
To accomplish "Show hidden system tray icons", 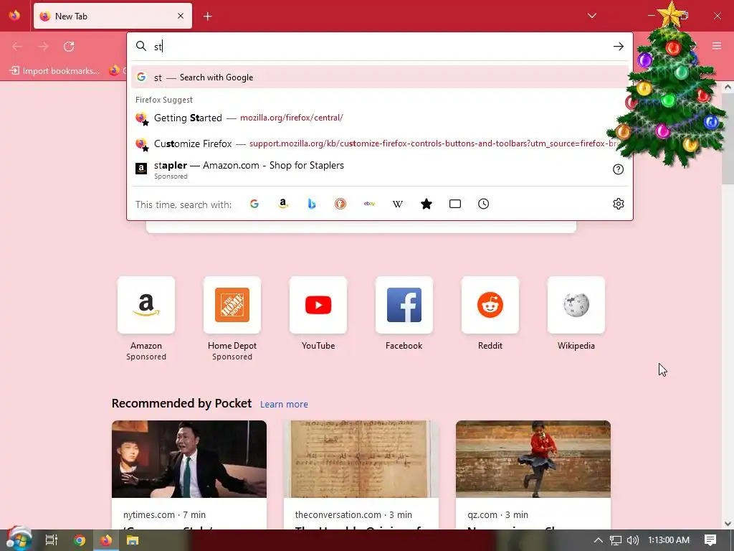I will 599,540.
